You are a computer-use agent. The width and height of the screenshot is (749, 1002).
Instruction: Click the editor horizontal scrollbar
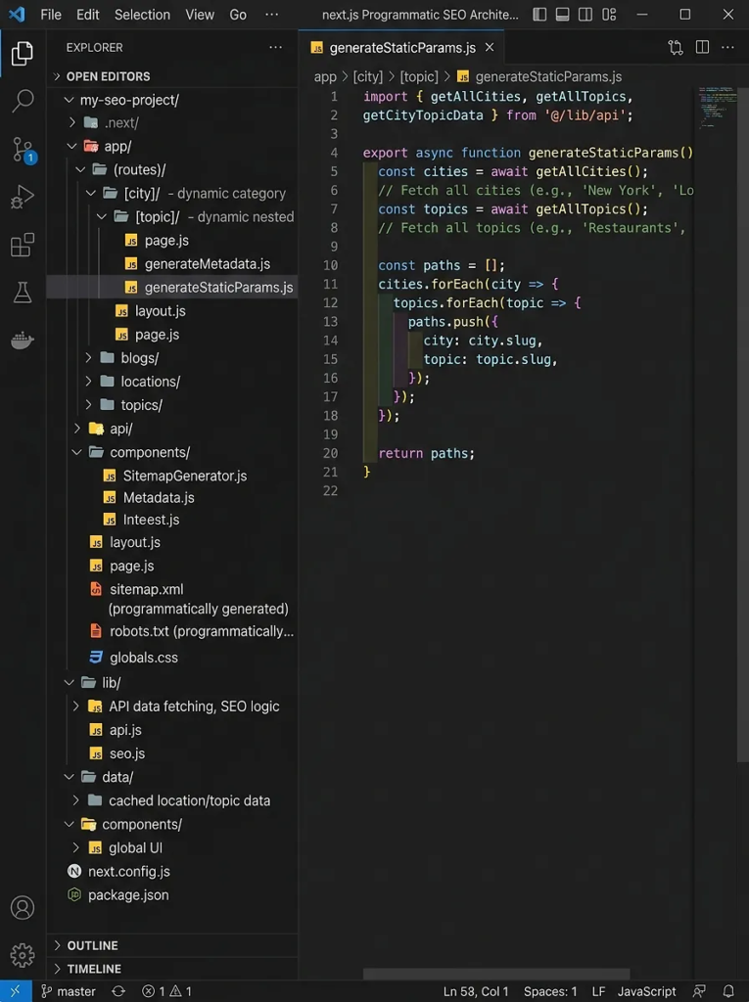496,974
